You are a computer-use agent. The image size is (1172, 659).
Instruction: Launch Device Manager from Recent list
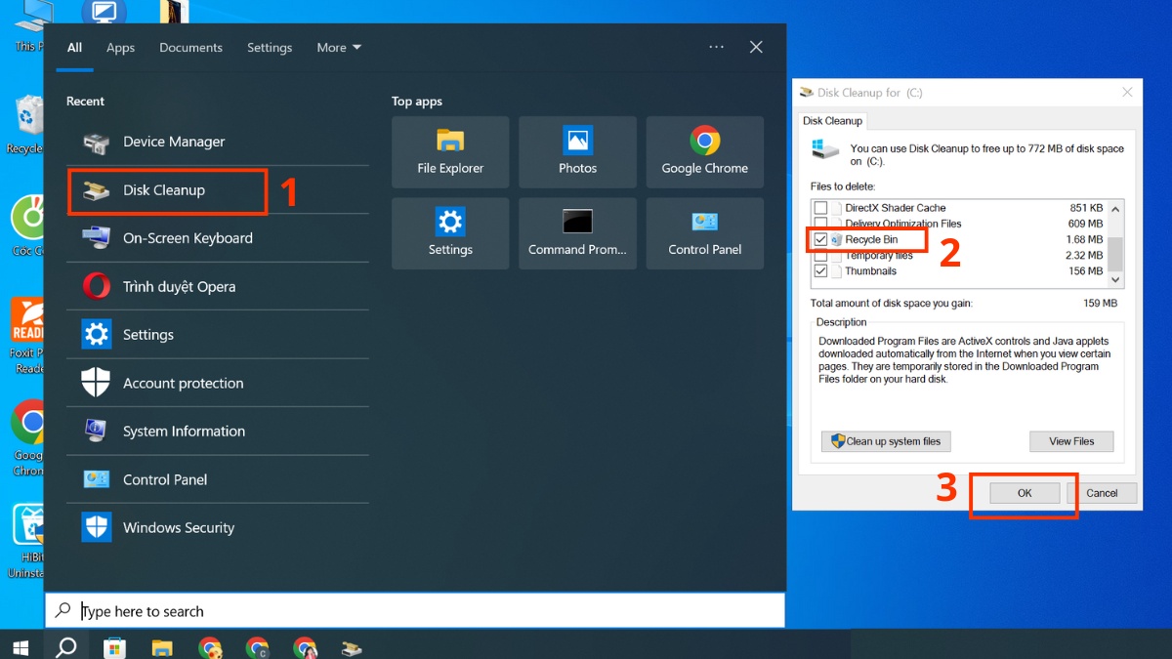(x=173, y=143)
